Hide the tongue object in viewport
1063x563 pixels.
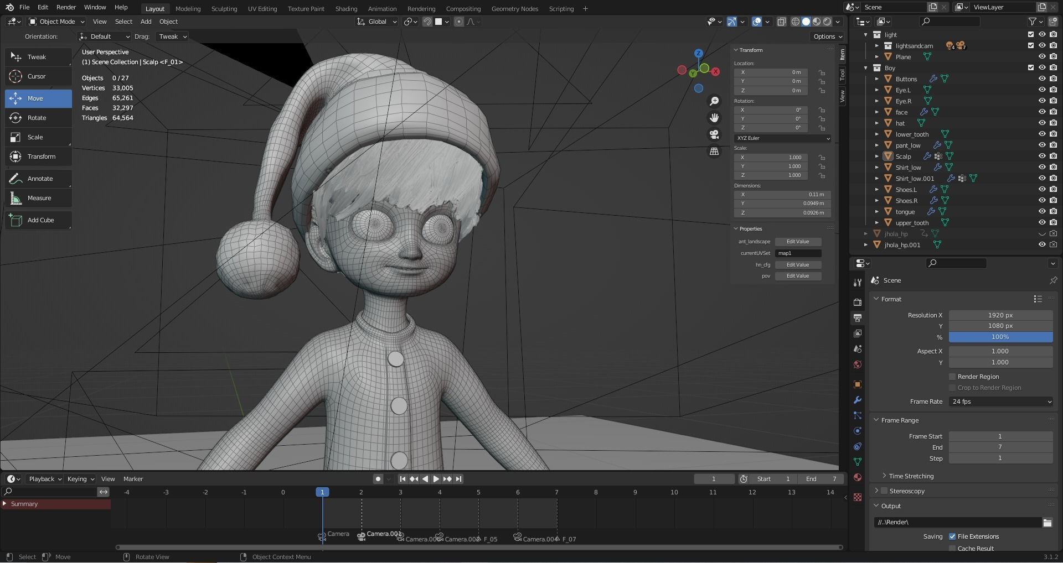click(1042, 212)
